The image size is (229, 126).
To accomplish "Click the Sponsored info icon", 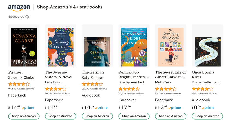I will pyautogui.click(x=27, y=17).
